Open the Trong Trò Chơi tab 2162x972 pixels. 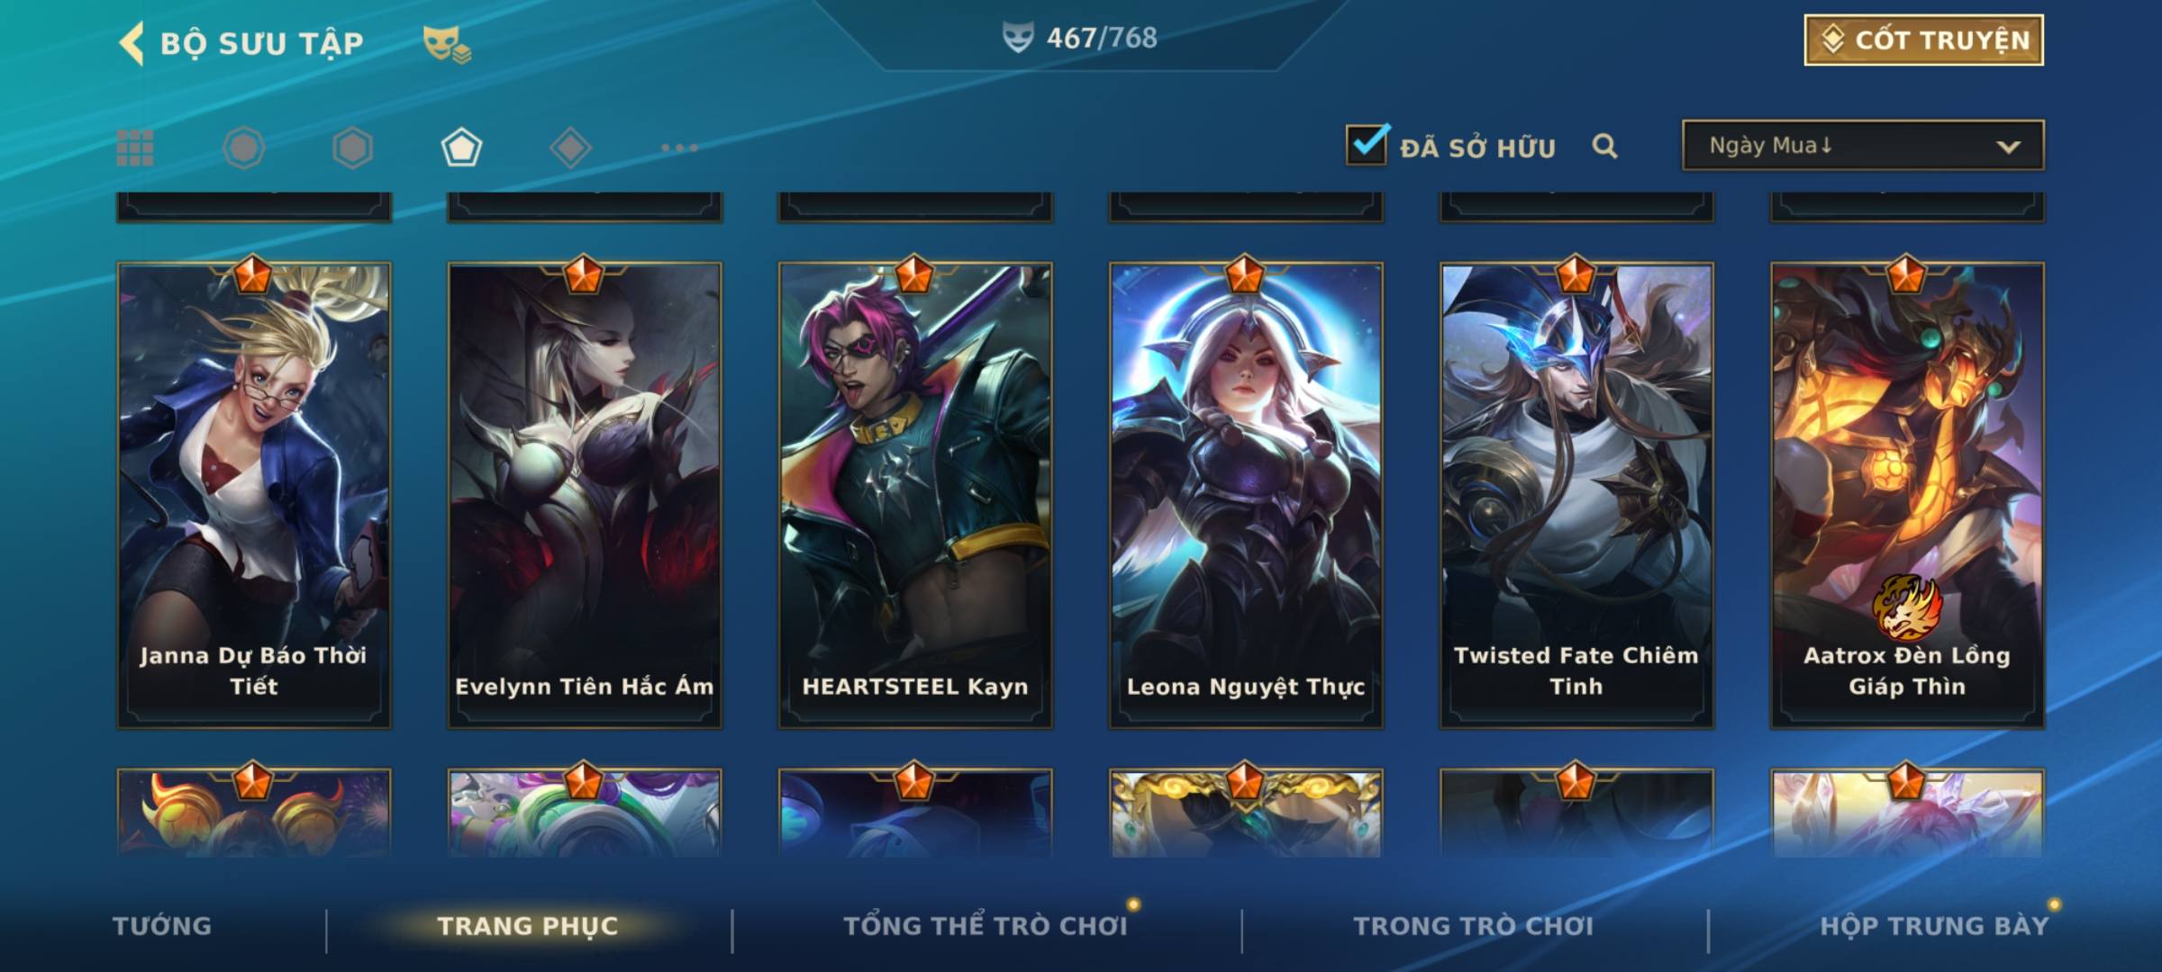pos(1474,926)
